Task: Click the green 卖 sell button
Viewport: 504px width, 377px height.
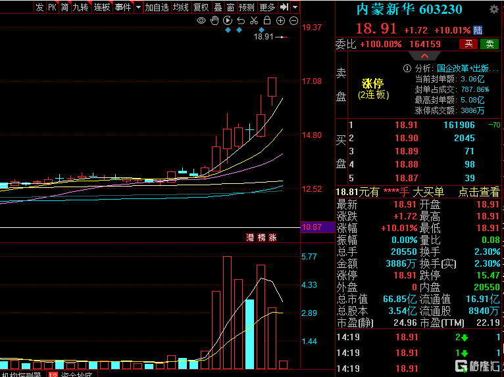Action: (x=490, y=44)
